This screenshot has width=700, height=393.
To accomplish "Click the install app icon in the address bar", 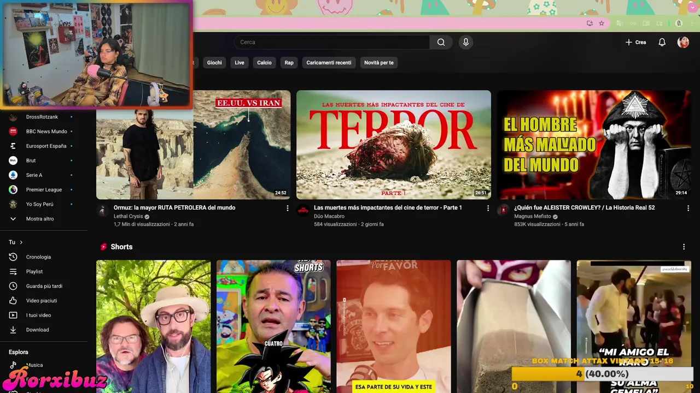I will pos(590,23).
